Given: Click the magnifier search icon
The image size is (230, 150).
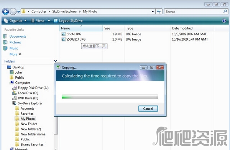Looking at the screenshot, I should click(225, 12).
